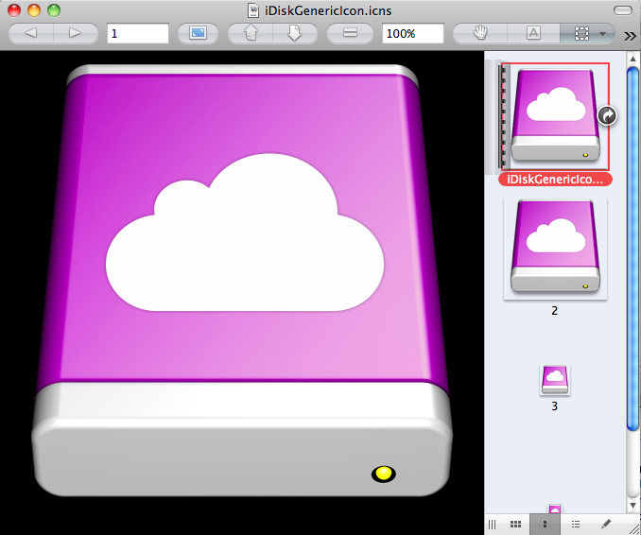This screenshot has width=641, height=535.
Task: Edit the page number field showing 1
Action: pos(138,33)
